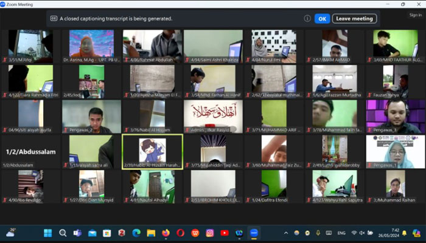426x243 pixels.
Task: Open the Windows Start menu
Action: (48, 233)
